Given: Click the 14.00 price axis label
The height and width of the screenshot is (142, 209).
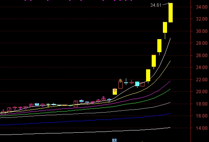Looking at the screenshot, I should coord(202,128).
